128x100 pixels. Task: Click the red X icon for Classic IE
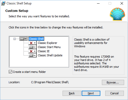[31, 51]
